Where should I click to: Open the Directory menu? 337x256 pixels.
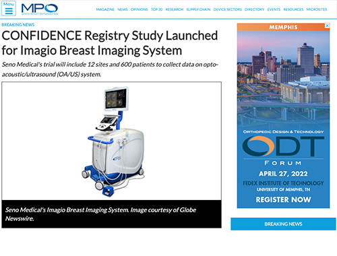point(254,9)
